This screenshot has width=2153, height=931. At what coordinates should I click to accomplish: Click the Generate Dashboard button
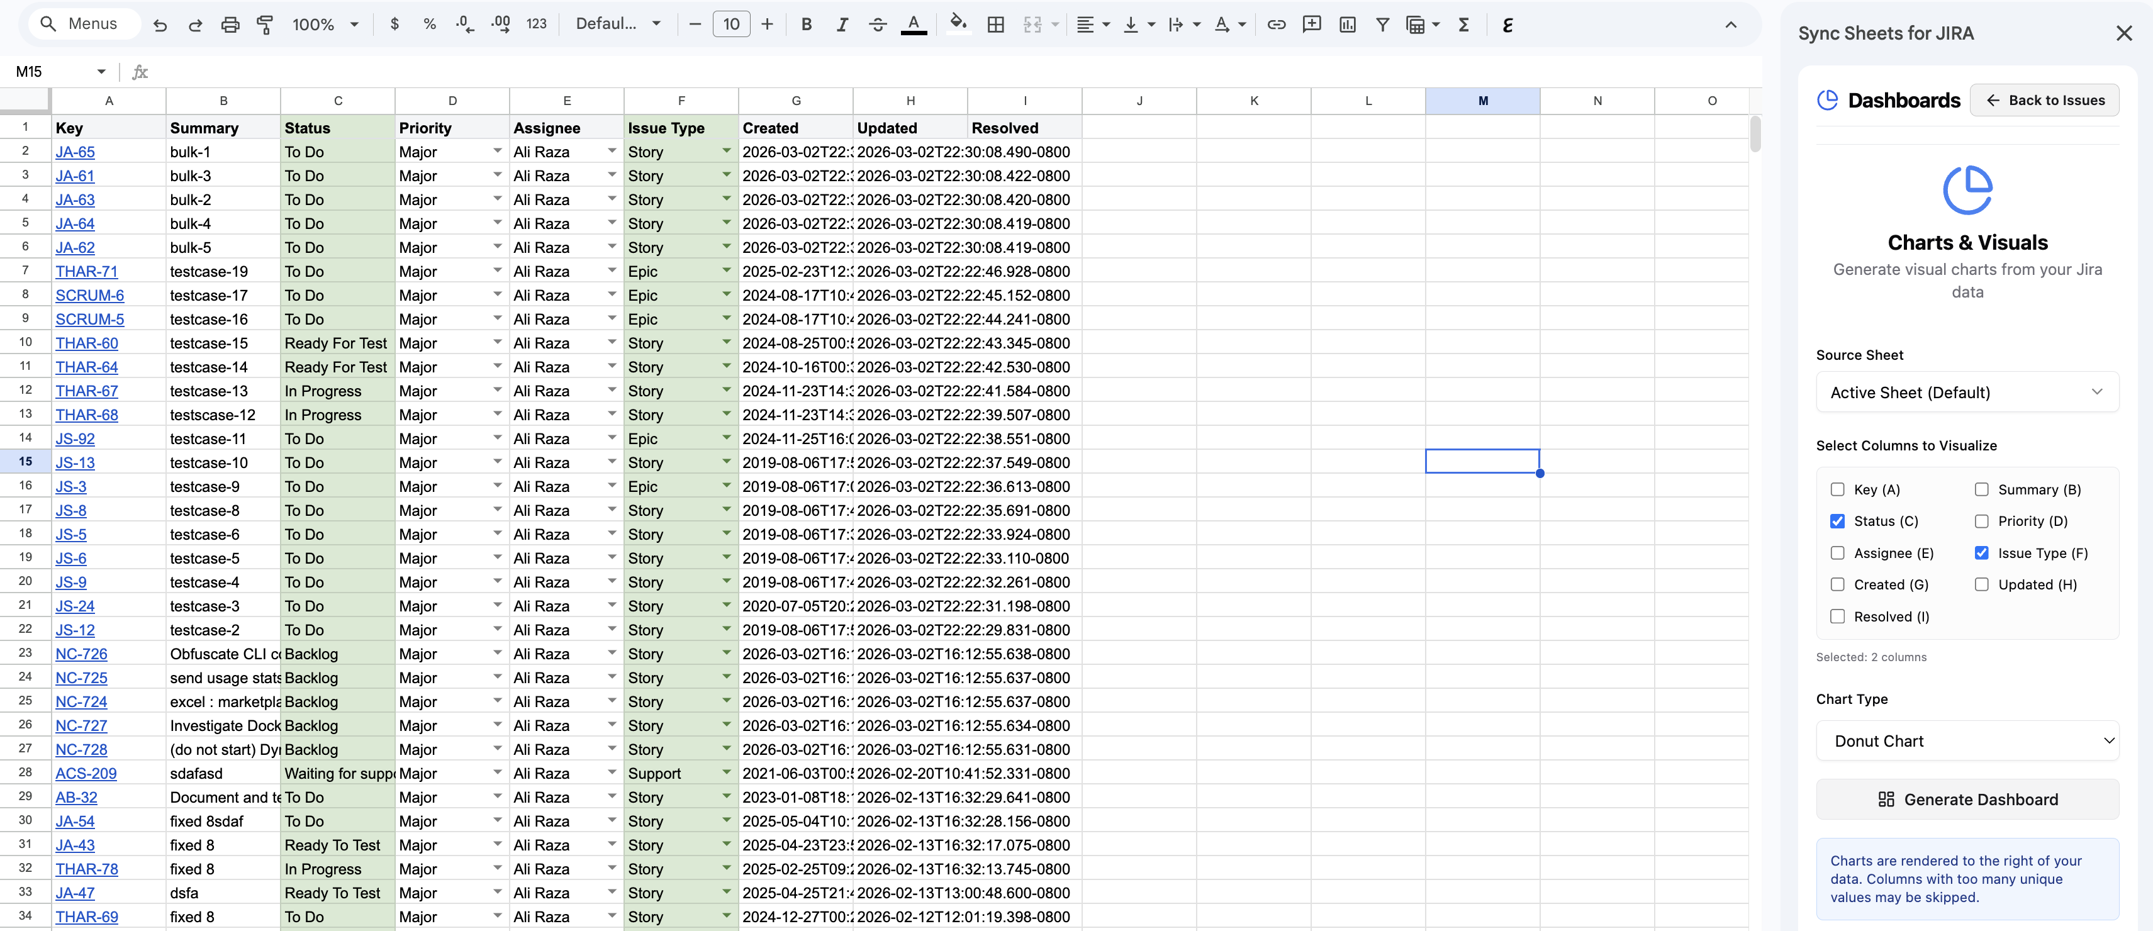click(1967, 799)
